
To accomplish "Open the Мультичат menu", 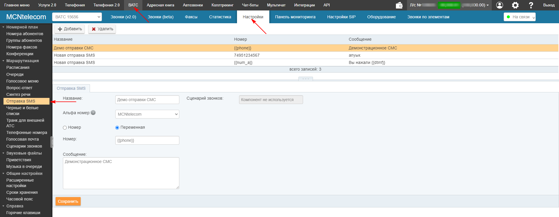I will [276, 5].
